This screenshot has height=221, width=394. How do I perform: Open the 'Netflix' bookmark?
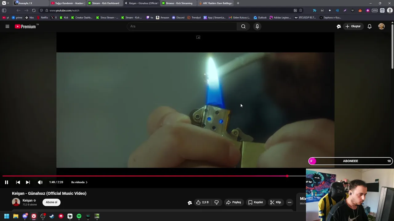coord(42,17)
